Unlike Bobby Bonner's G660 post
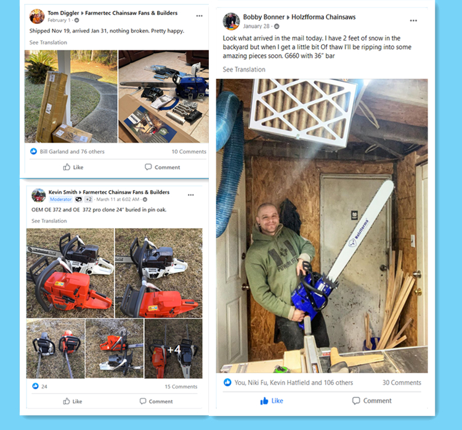The height and width of the screenshot is (430, 462). click(x=272, y=401)
